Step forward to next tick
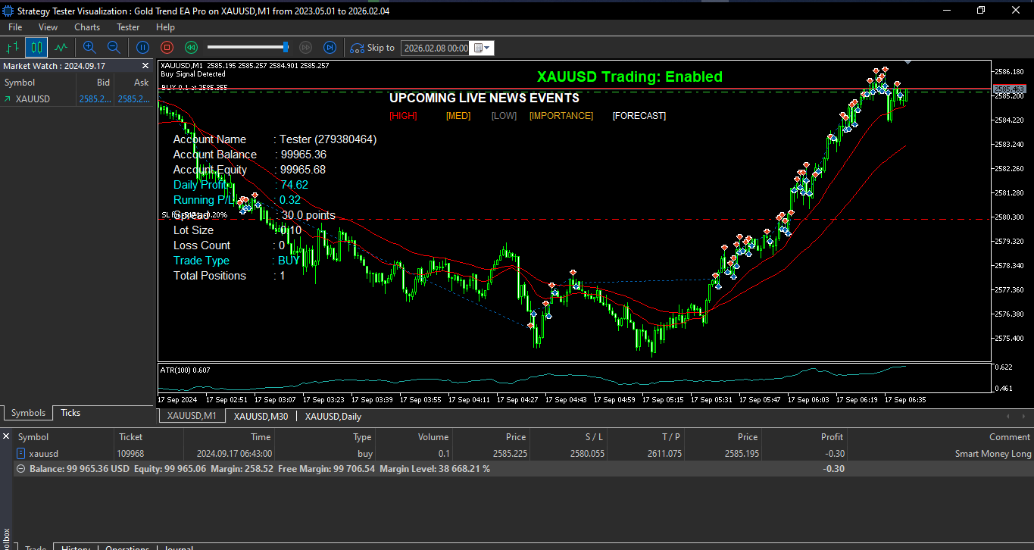The image size is (1034, 550). tap(330, 48)
